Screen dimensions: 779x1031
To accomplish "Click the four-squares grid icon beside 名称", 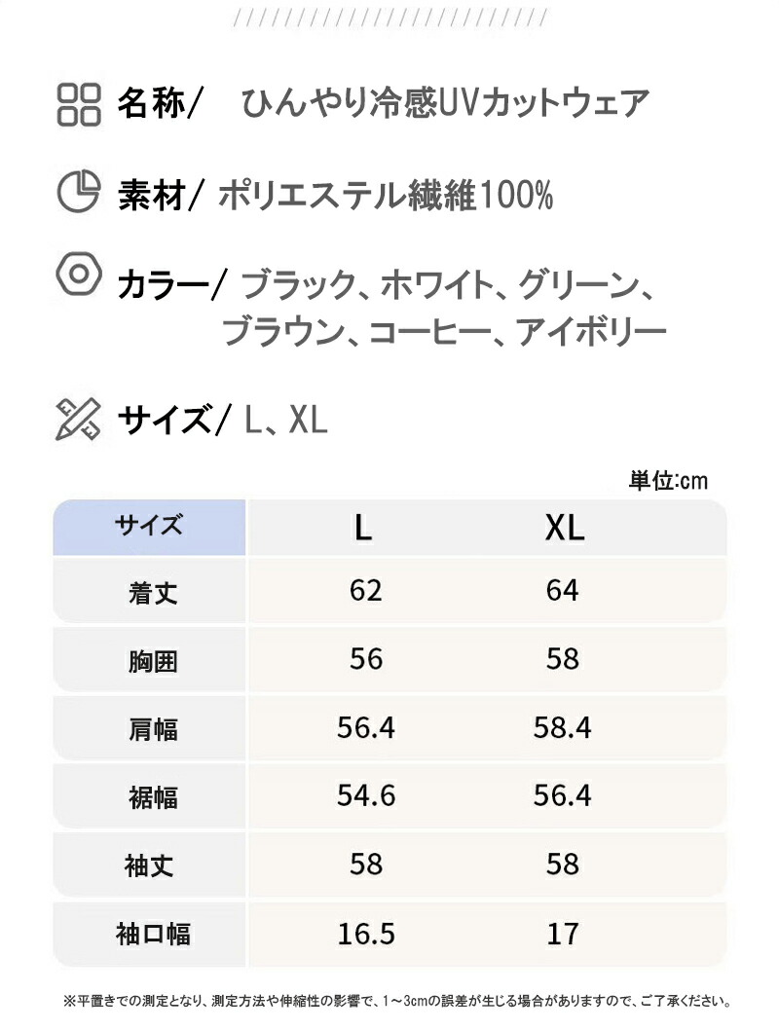I will 80,103.
